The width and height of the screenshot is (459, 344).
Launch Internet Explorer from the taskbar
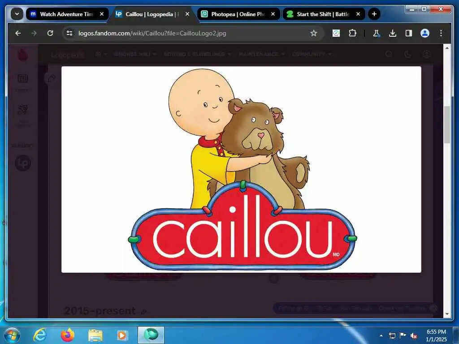[40, 335]
